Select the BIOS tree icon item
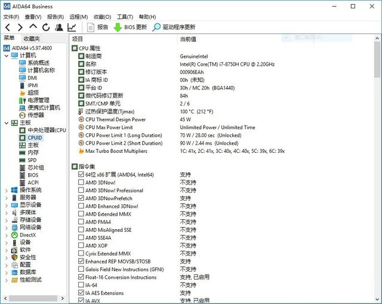This screenshot has height=304, width=382. [22, 175]
